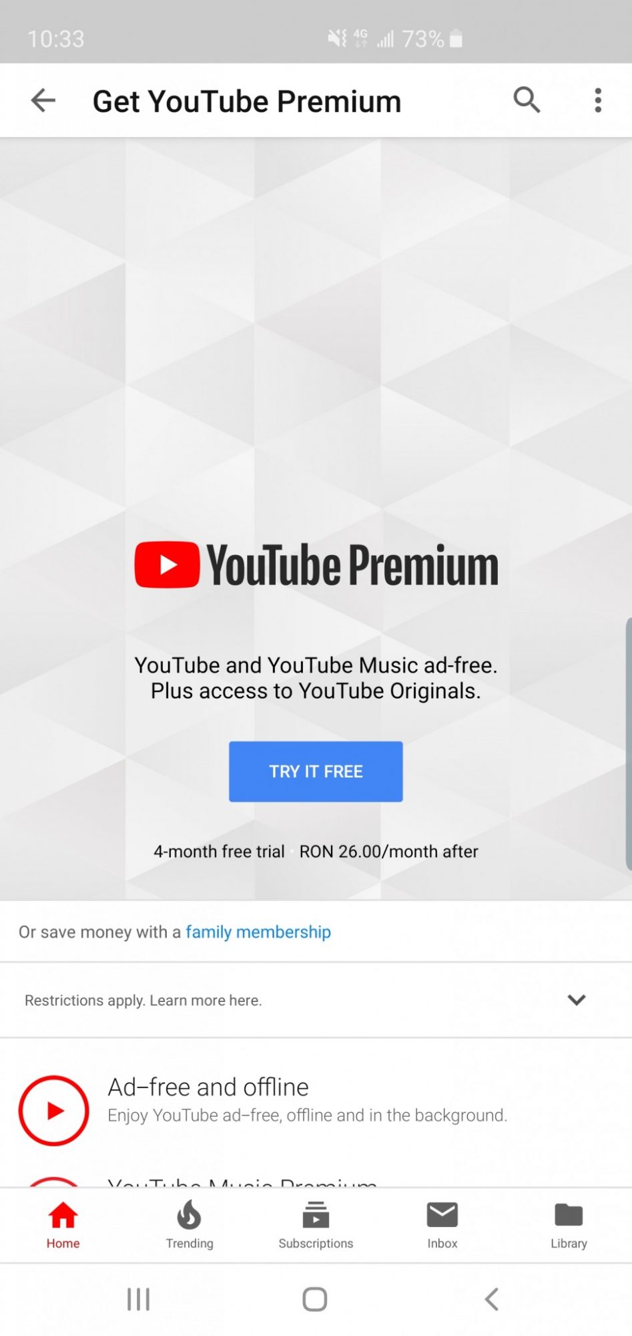Tap the Home house icon
The width and height of the screenshot is (632, 1336).
coord(63,1215)
